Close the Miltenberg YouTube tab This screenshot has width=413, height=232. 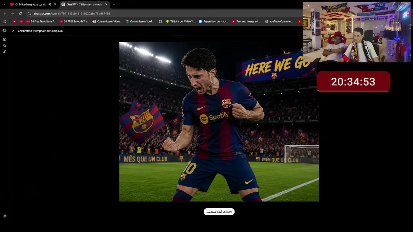click(x=55, y=5)
